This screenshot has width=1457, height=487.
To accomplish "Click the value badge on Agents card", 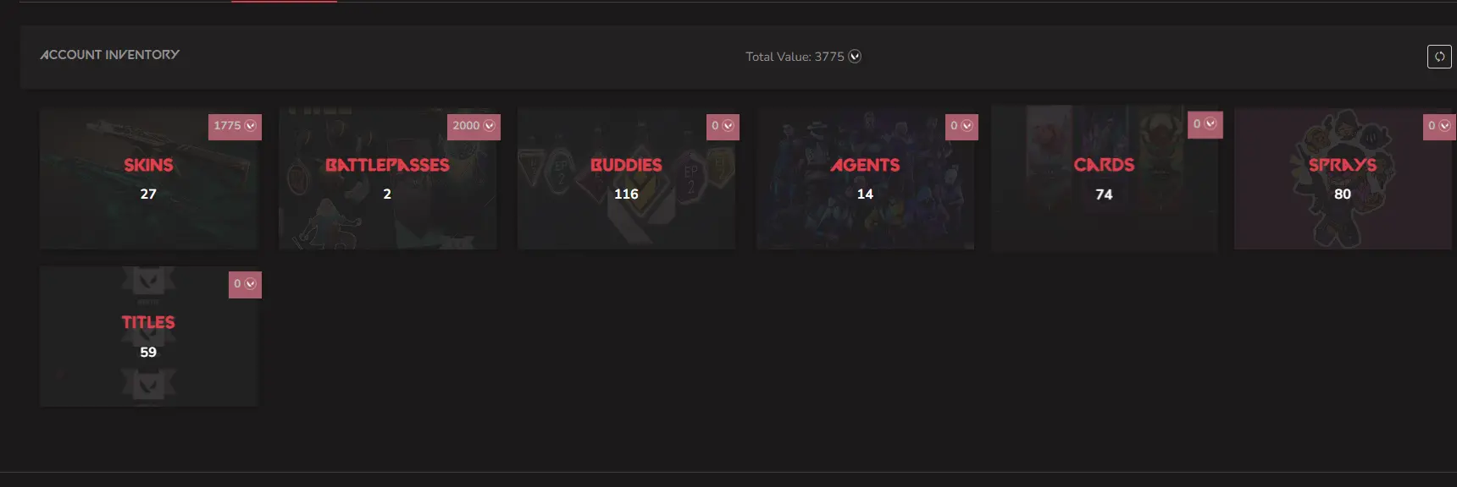I will 961,126.
